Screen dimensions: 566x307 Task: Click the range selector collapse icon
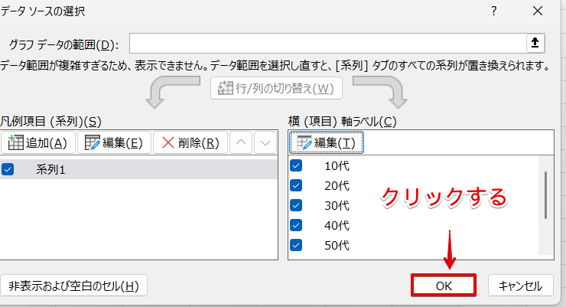[x=535, y=42]
